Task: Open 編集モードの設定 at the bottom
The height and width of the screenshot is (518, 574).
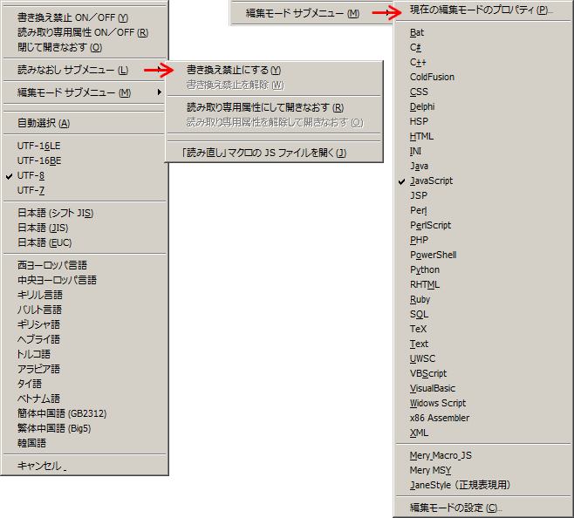Action: [x=455, y=508]
